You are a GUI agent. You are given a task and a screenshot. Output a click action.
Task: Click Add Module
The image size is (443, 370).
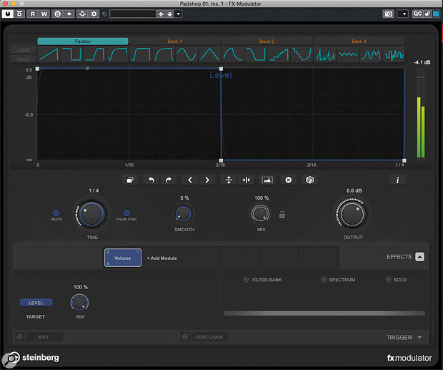click(x=162, y=258)
